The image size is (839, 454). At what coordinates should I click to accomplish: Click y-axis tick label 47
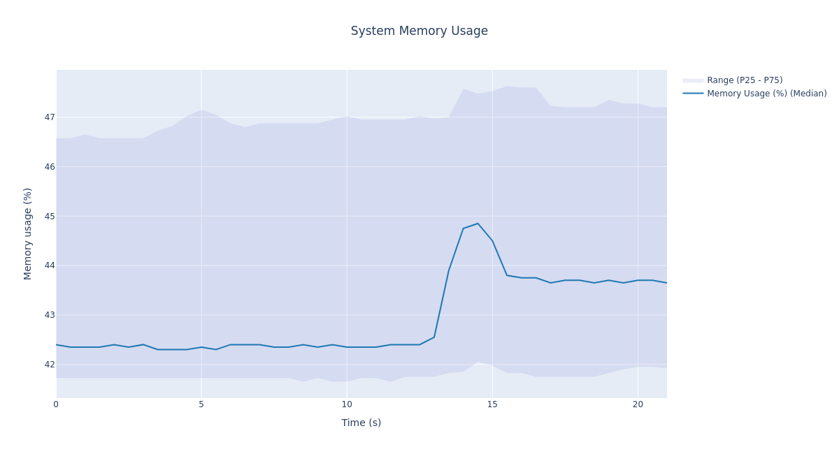click(48, 117)
